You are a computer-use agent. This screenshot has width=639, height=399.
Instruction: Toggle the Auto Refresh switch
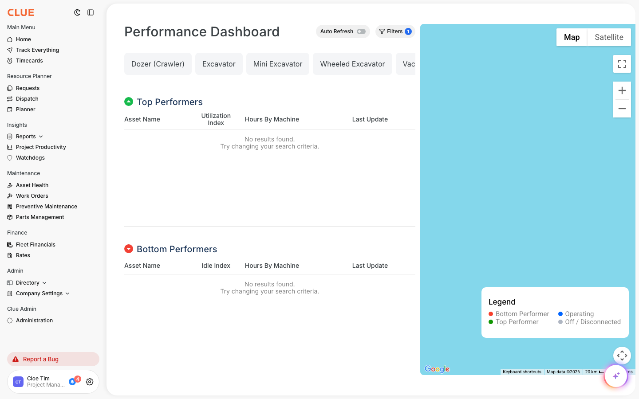(x=361, y=31)
